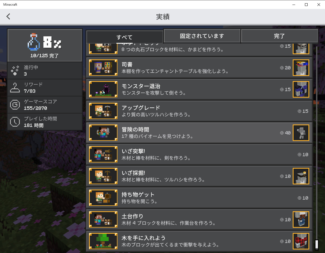Click the potion bottle completion icon
This screenshot has width=325, height=253.
coord(34,42)
